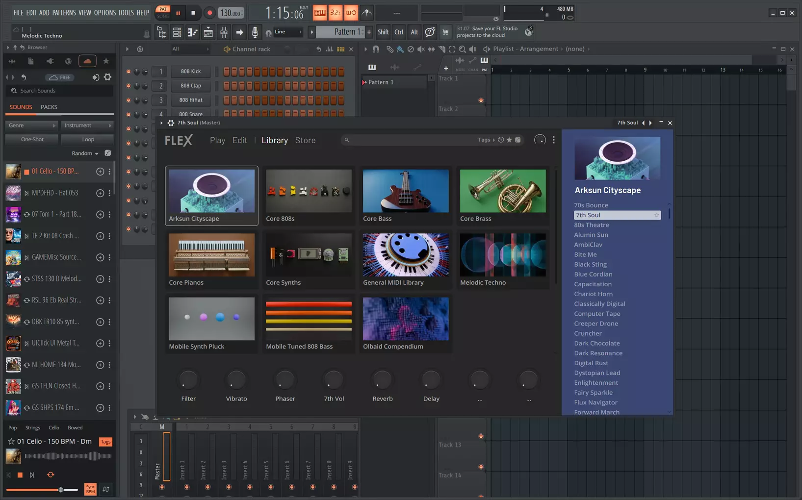
Task: Click the FREE cloud button
Action: [x=60, y=77]
